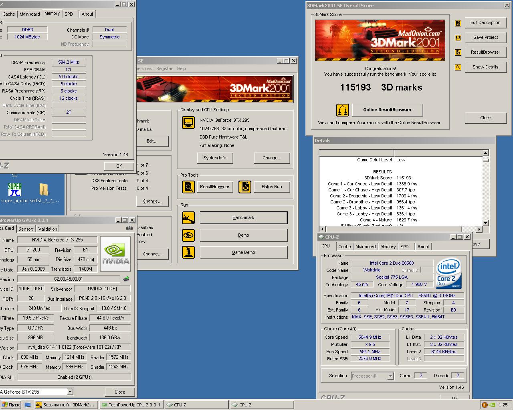The height and width of the screenshot is (410, 513).
Task: Click the Edit Description icon
Action: [458, 23]
